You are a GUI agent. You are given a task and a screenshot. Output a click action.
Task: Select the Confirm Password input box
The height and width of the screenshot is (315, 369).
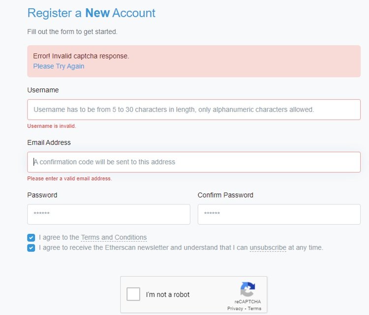[279, 214]
